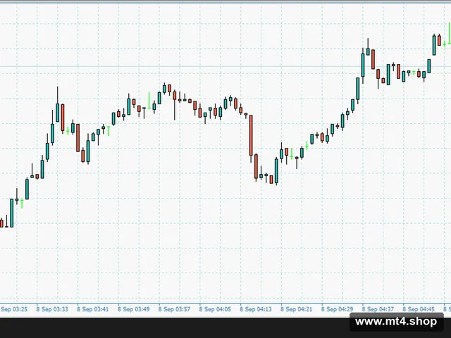
Task: Click the 8 Sep 03:57 time label
Action: [x=174, y=309]
